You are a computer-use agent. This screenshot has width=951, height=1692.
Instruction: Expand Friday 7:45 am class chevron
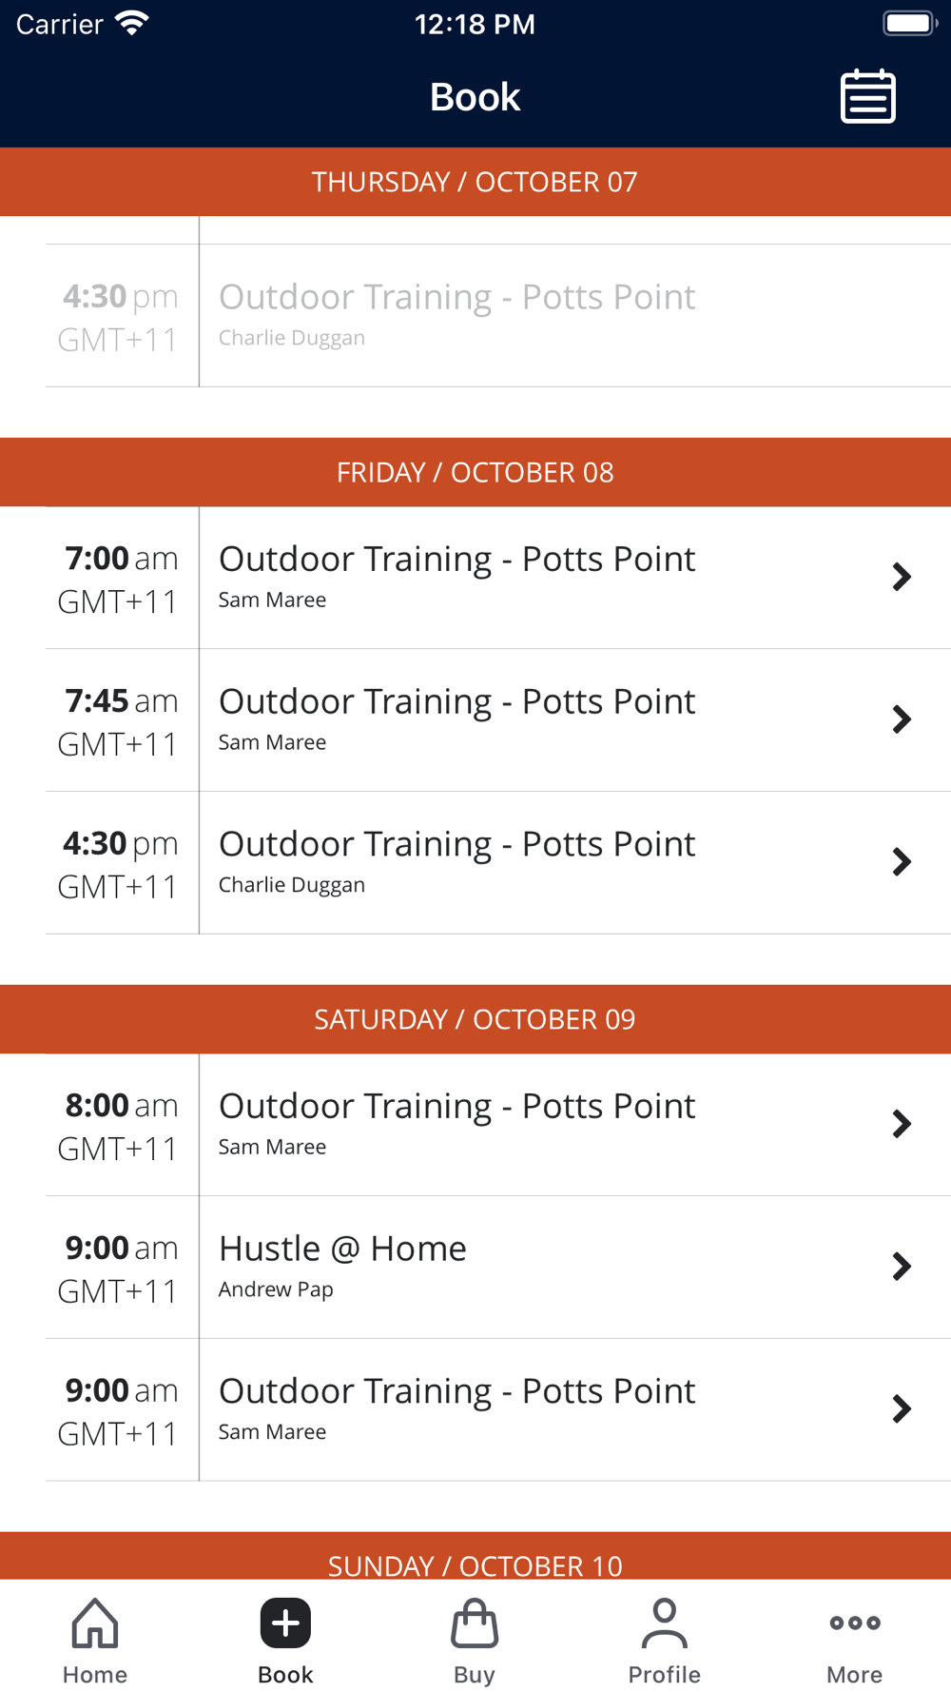[902, 719]
